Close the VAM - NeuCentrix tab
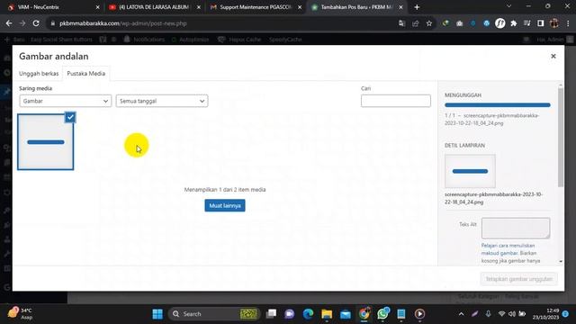This screenshot has width=576, height=324. 98,7
